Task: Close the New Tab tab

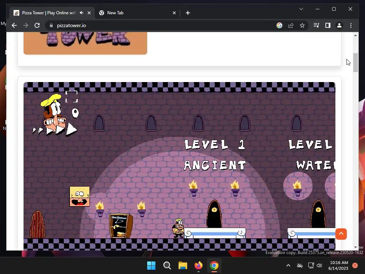Action: point(174,13)
